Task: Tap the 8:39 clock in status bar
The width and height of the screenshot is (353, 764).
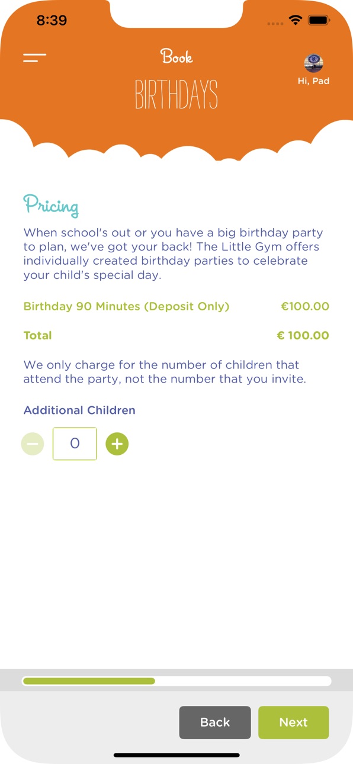Action: coord(52,20)
